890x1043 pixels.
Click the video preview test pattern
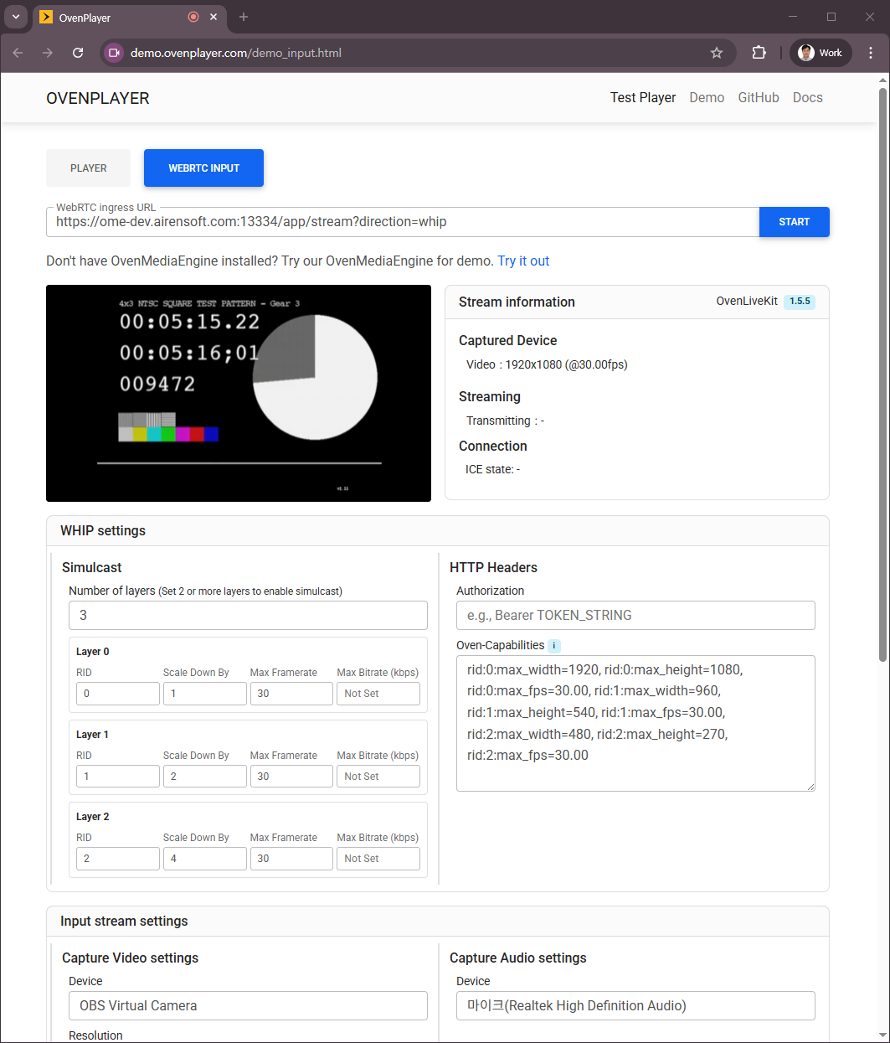pos(239,394)
